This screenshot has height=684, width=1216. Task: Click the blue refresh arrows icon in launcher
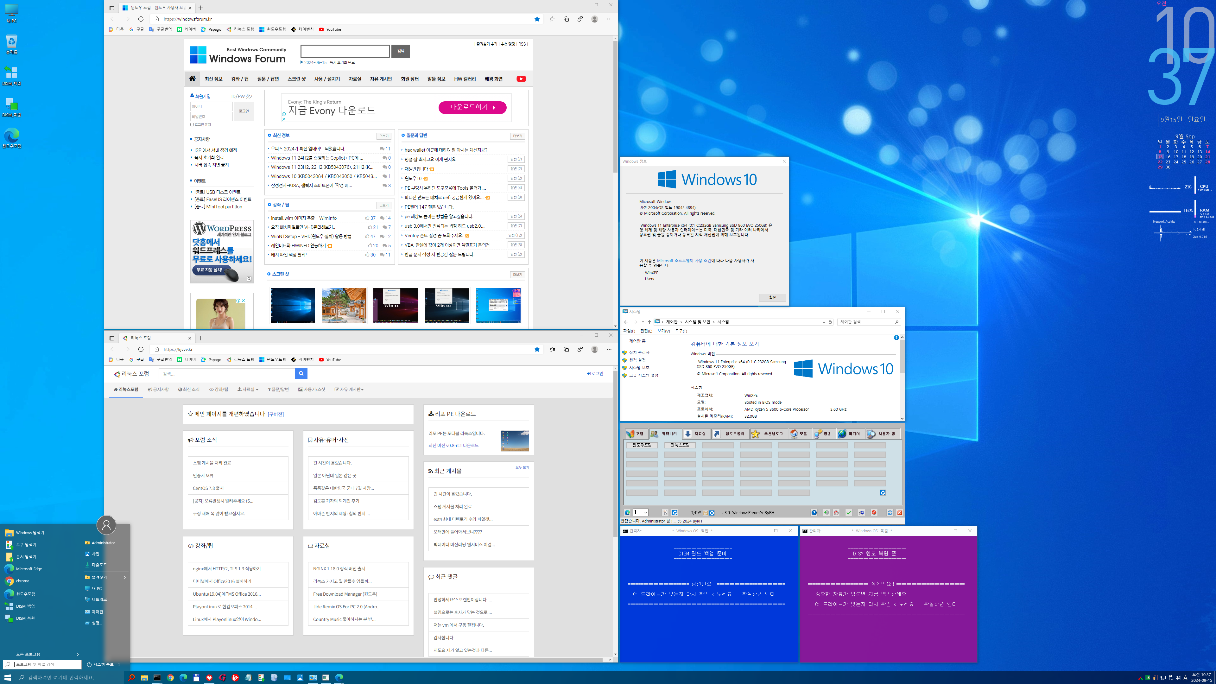point(890,513)
